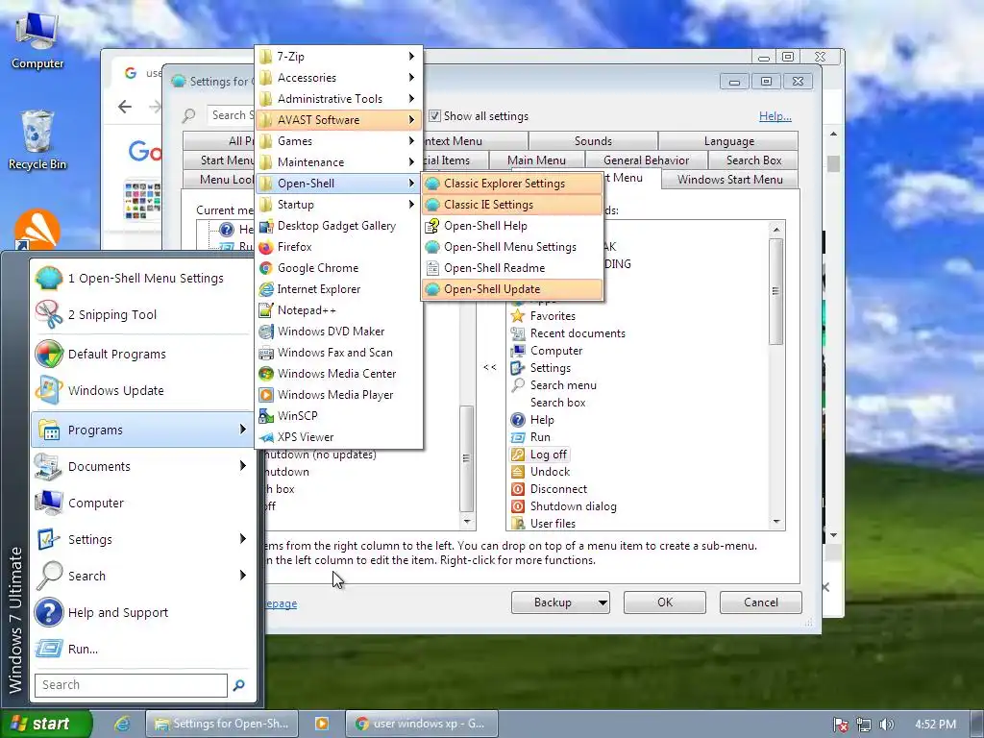This screenshot has width=984, height=738.
Task: Open the Search item in the start menu
Action: pyautogui.click(x=142, y=577)
